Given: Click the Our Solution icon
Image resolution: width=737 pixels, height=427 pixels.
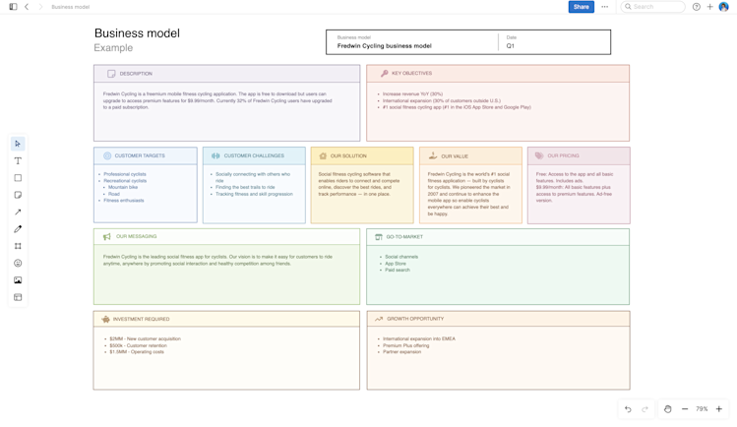Looking at the screenshot, I should click(323, 156).
